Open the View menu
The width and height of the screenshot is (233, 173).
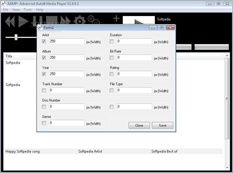coord(16,10)
